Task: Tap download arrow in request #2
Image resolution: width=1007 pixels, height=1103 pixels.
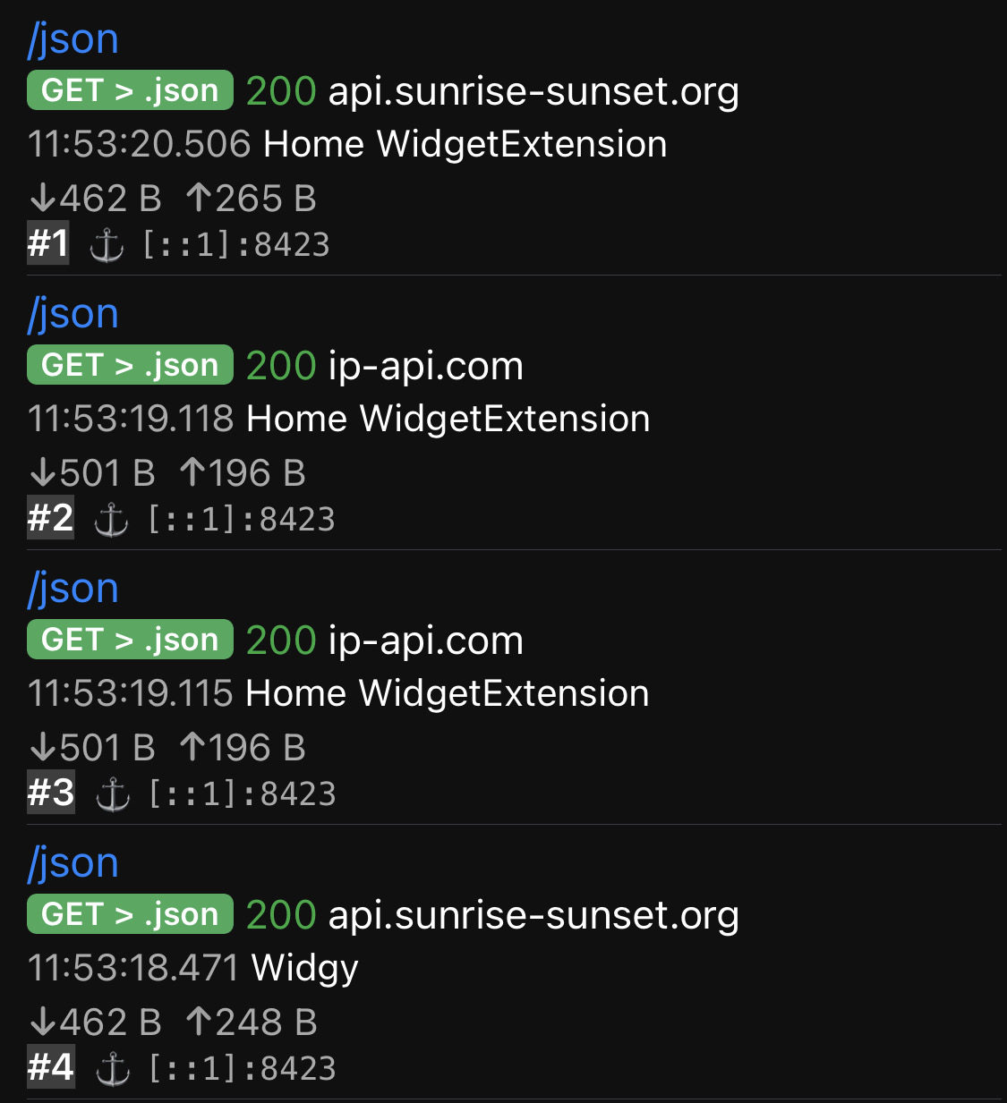Action: pos(42,473)
